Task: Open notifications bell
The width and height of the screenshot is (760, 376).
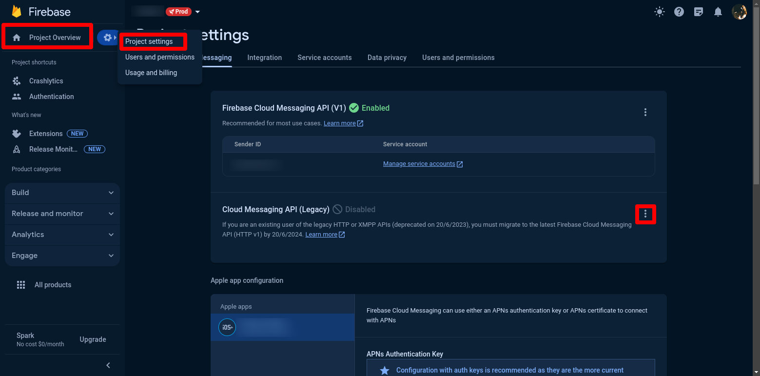Action: [x=718, y=12]
